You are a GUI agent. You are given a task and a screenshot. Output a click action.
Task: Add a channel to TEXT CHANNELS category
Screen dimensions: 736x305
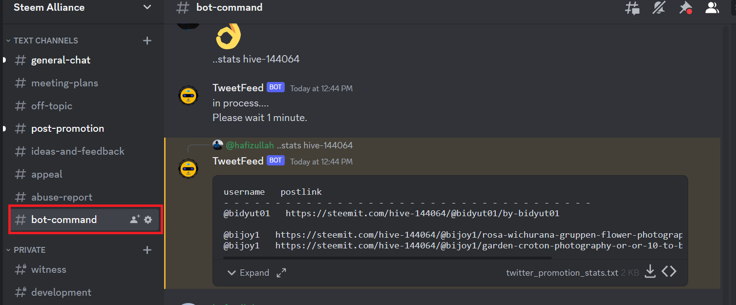click(147, 41)
